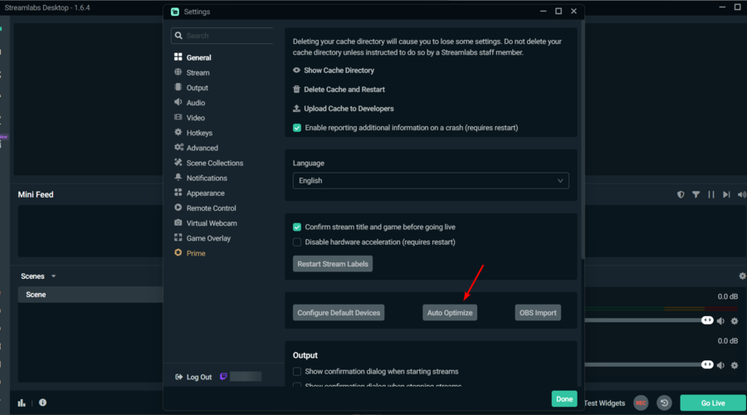Screen dimensions: 747x415
Task: Click the Configure Default Devices button
Action: pyautogui.click(x=339, y=313)
